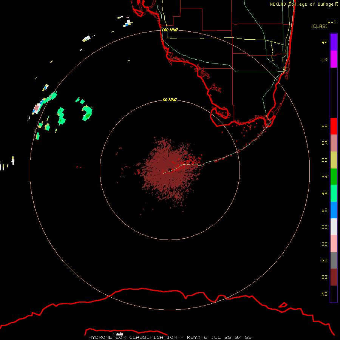Click the BI legend label
Viewport: 340px width, 340px height.
325,277
